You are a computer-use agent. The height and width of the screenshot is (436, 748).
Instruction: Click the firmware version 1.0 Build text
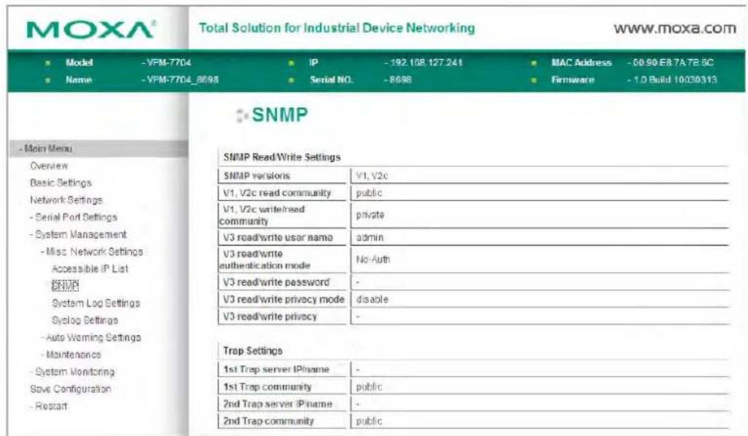click(x=674, y=79)
